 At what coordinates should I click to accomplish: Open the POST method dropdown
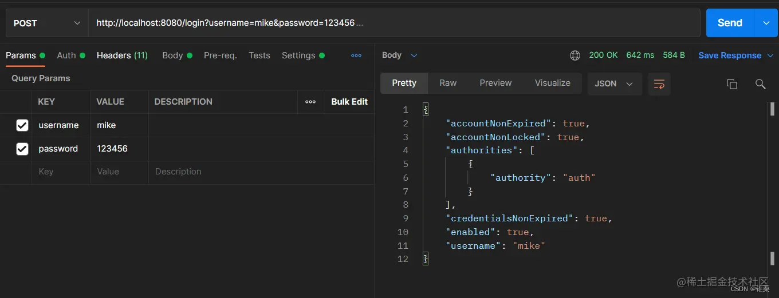(x=47, y=23)
